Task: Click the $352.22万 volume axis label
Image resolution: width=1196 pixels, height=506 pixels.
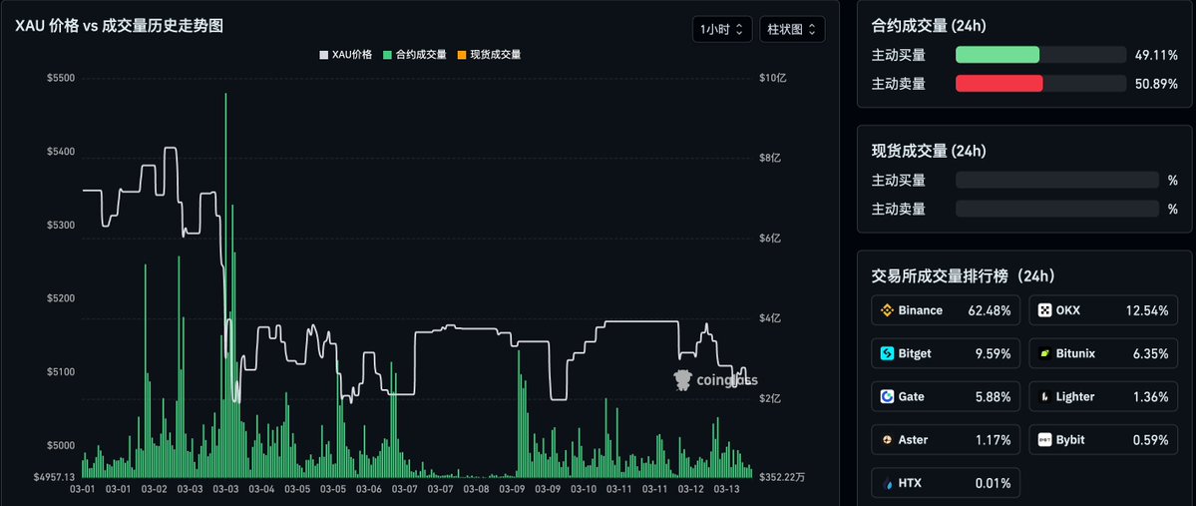Action: (x=783, y=477)
